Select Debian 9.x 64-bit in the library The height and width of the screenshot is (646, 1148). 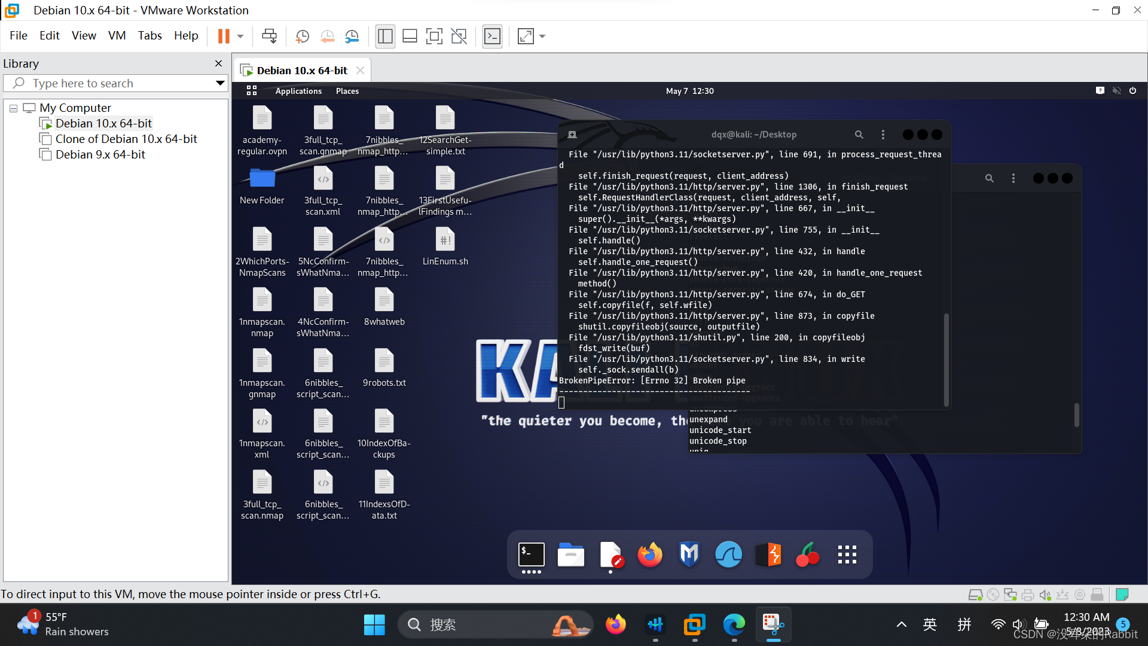point(100,154)
